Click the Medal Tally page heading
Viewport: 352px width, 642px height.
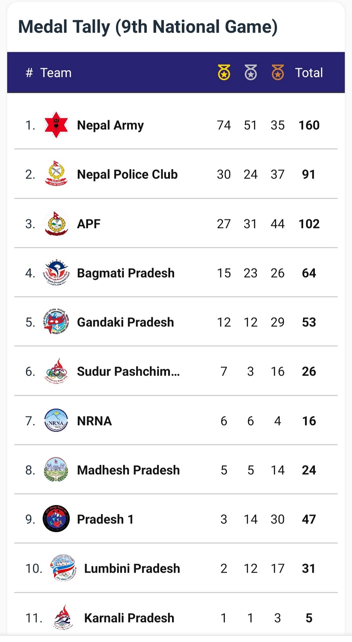click(148, 27)
